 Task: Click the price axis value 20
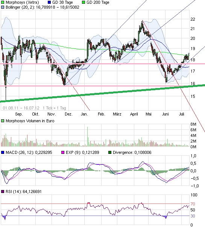[193, 38]
